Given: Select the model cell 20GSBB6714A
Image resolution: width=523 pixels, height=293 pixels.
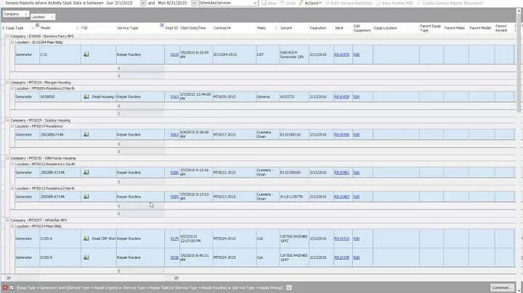Looking at the screenshot, I should pos(60,134).
